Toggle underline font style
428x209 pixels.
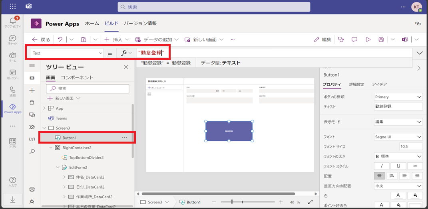click(398, 166)
